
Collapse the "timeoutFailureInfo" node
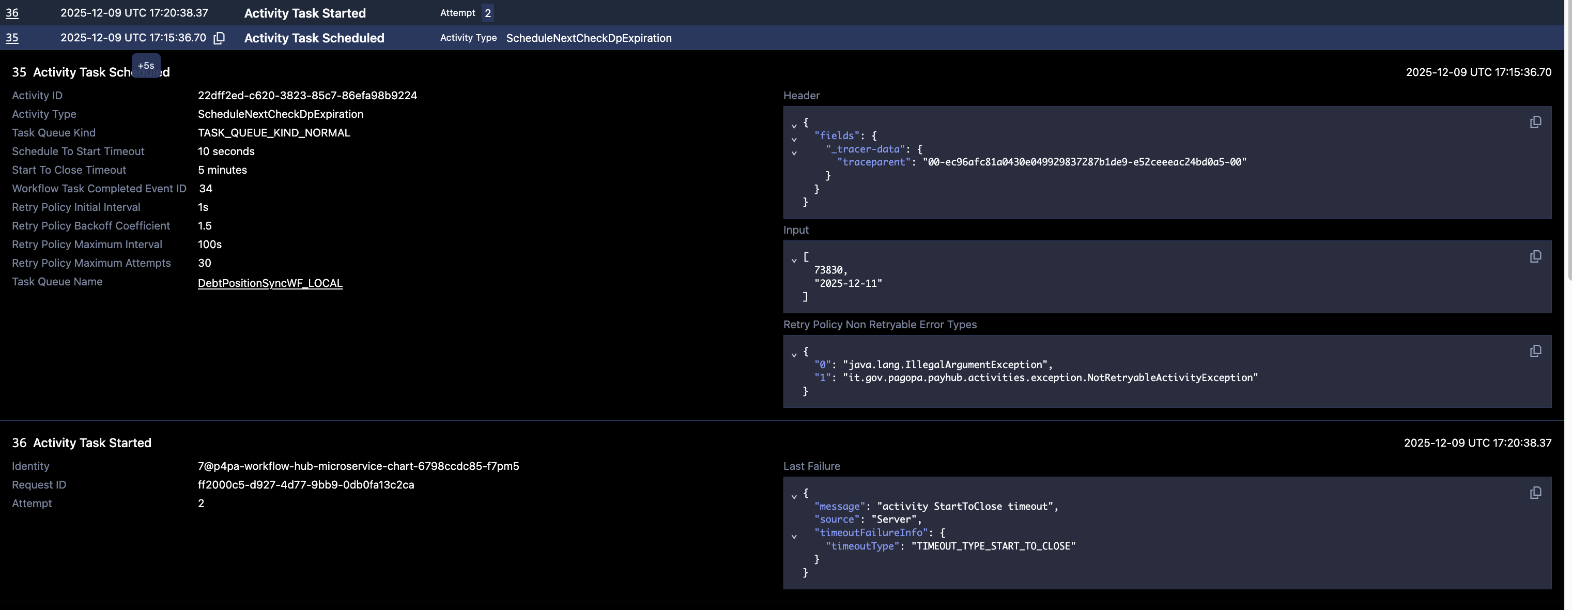point(794,537)
